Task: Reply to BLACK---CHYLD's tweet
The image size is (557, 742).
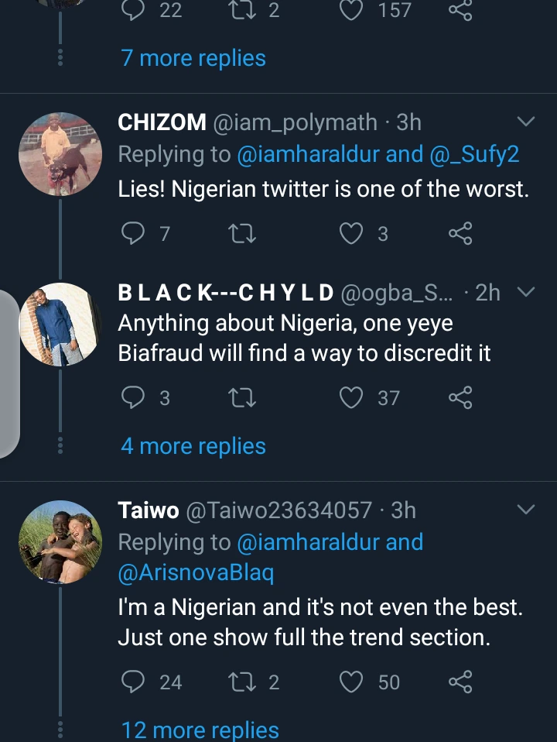Action: coord(135,397)
